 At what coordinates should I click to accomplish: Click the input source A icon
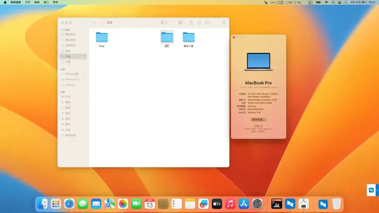click(310, 3)
